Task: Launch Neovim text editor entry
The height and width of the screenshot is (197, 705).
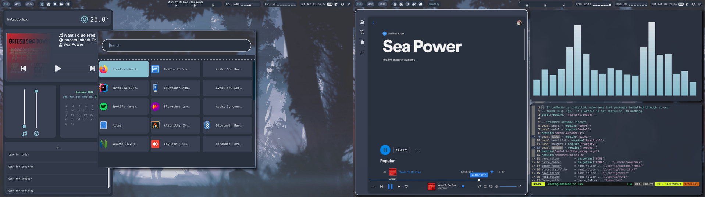Action: (124, 144)
